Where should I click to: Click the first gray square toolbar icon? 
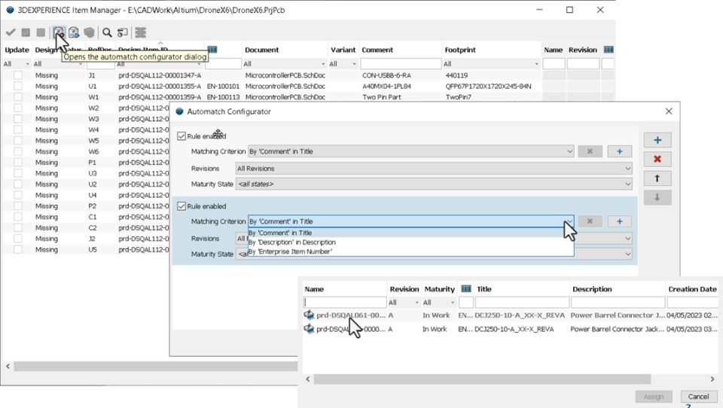[x=26, y=32]
